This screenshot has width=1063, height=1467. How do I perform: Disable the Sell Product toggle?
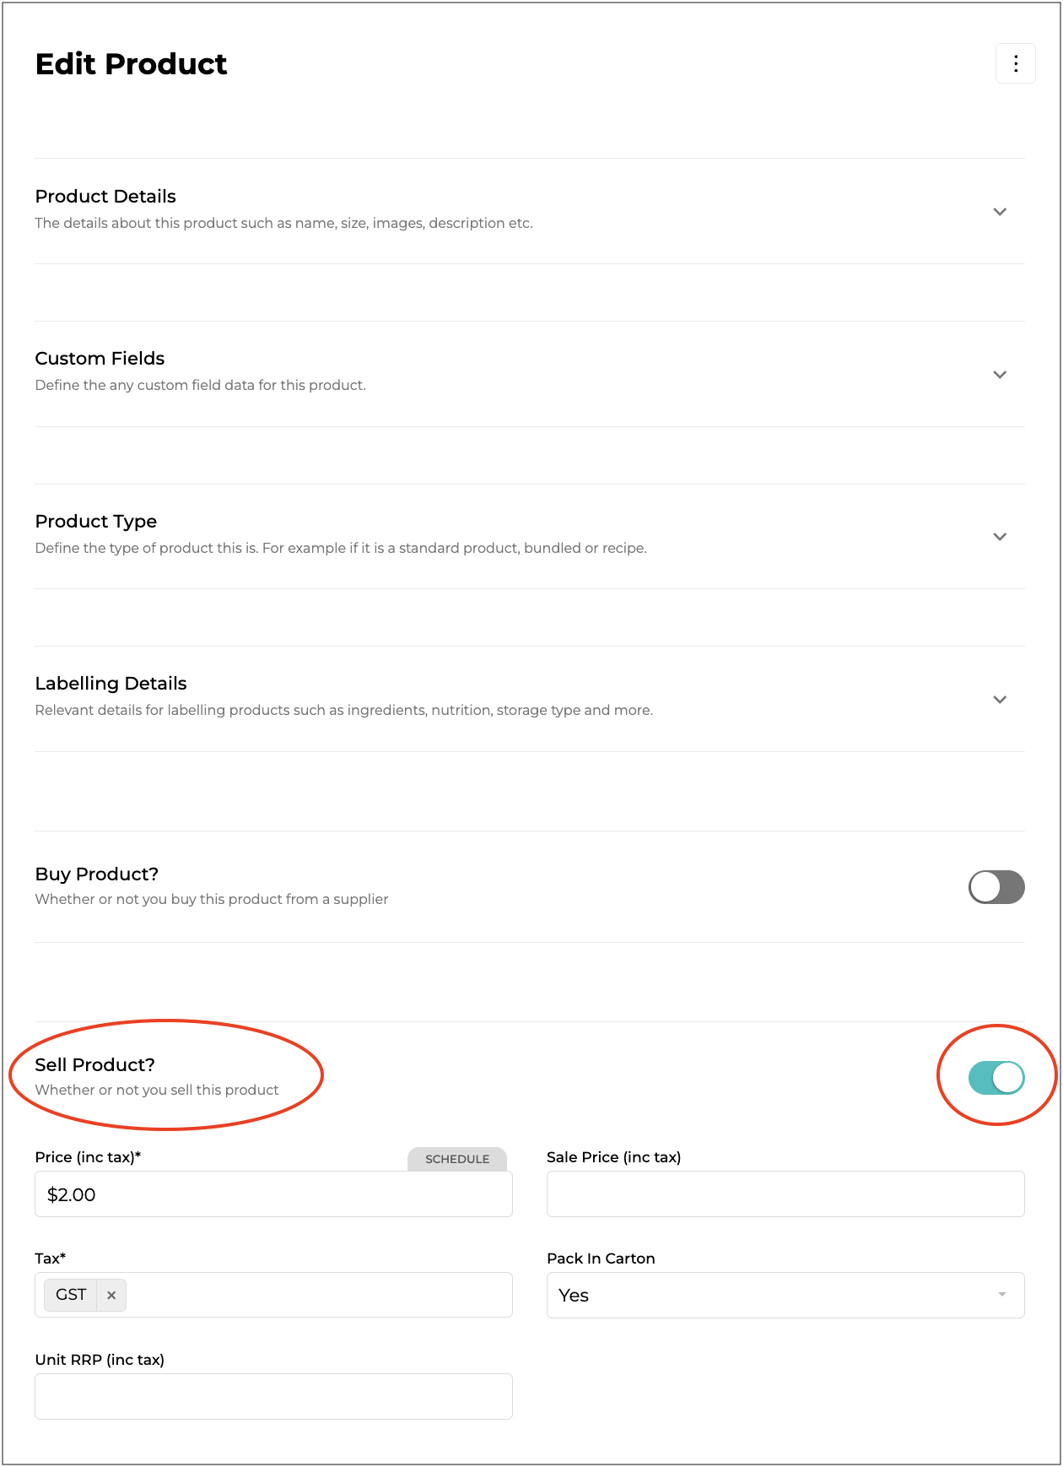(x=996, y=1078)
